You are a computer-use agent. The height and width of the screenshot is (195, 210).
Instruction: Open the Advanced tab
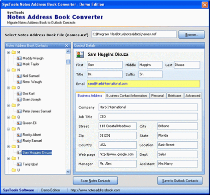[x=193, y=95]
